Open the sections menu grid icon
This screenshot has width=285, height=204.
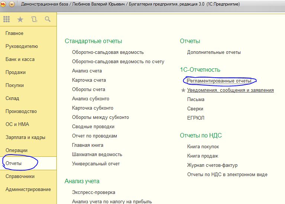[7, 19]
